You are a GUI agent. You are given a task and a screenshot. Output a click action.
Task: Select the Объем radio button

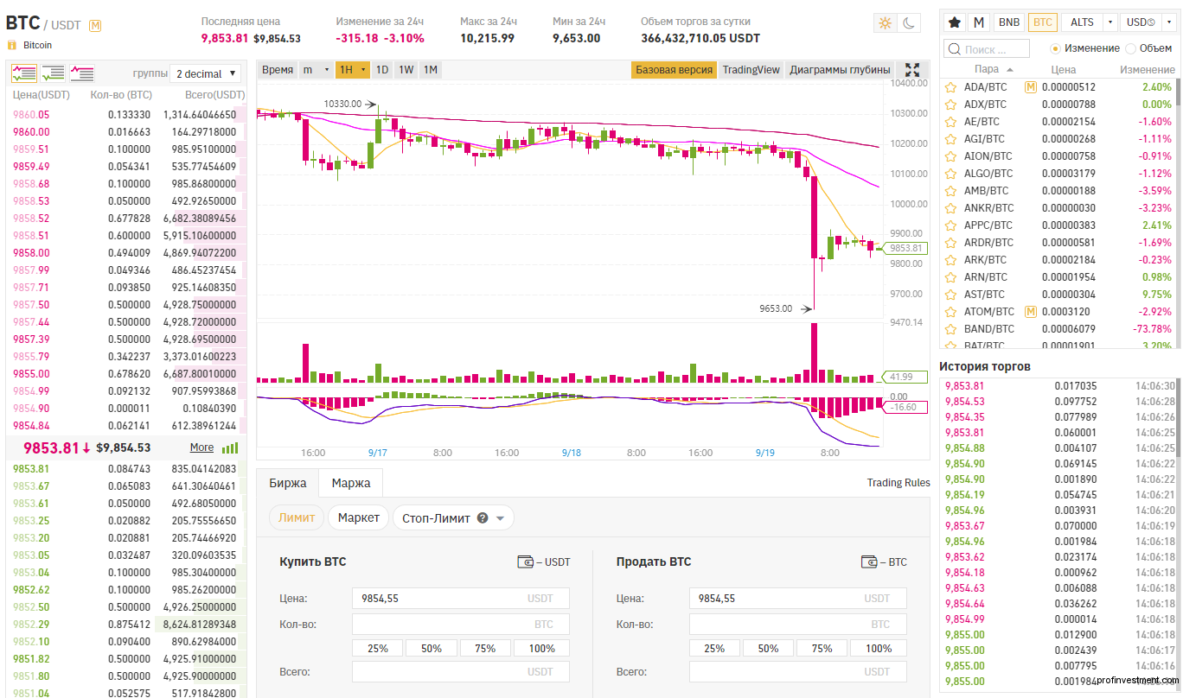coord(1131,48)
